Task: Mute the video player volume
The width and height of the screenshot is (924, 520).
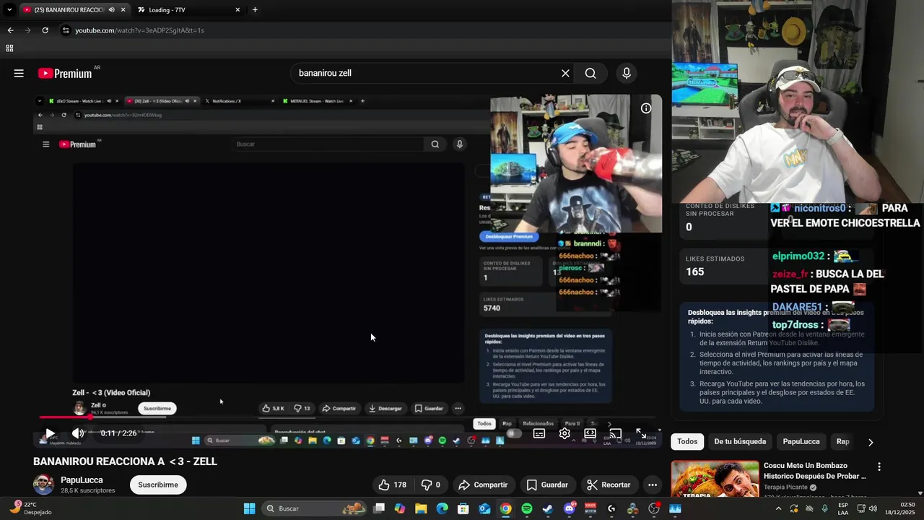Action: [77, 433]
